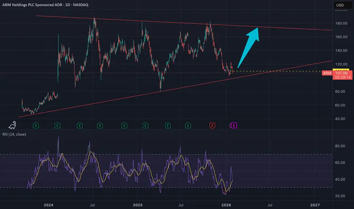Click the 2027 time axis label
This screenshot has width=354, height=209.
[315, 205]
